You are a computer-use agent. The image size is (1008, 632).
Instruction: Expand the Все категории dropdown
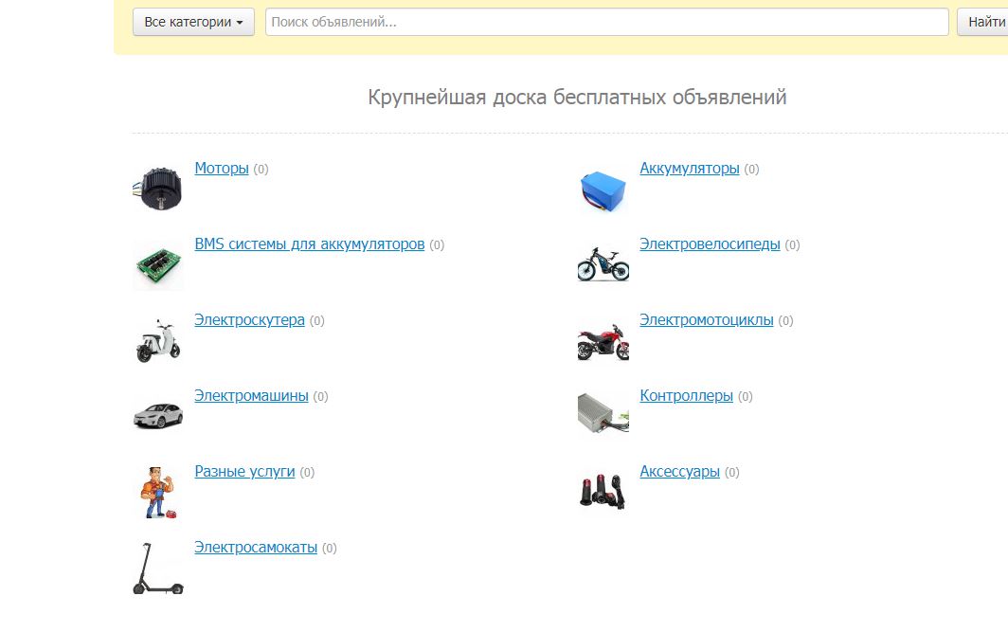point(193,22)
